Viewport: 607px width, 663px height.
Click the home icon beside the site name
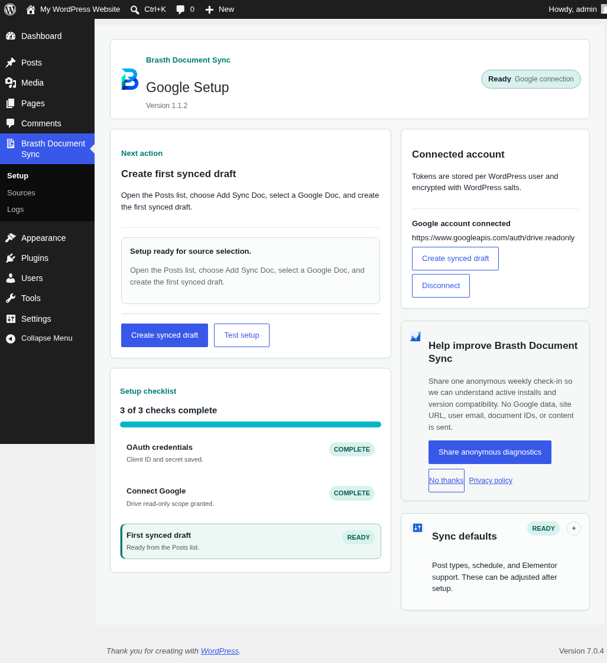[x=31, y=9]
